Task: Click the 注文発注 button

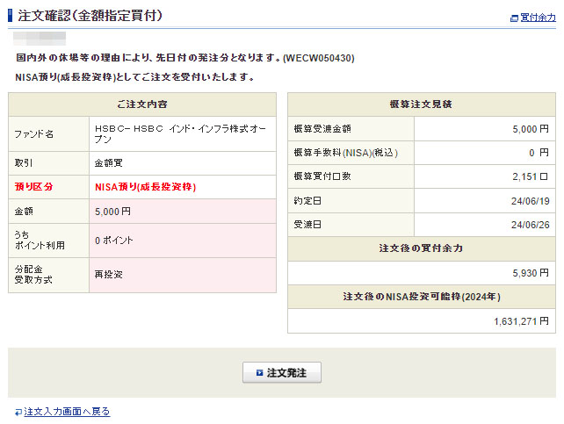Action: point(282,373)
